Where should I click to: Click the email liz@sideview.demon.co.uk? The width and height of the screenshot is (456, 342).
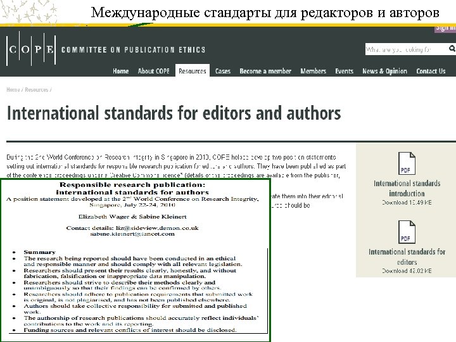click(x=157, y=228)
